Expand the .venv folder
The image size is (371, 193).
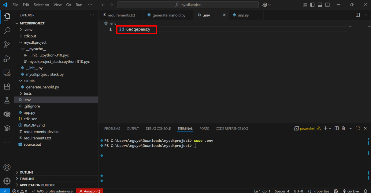click(28, 30)
